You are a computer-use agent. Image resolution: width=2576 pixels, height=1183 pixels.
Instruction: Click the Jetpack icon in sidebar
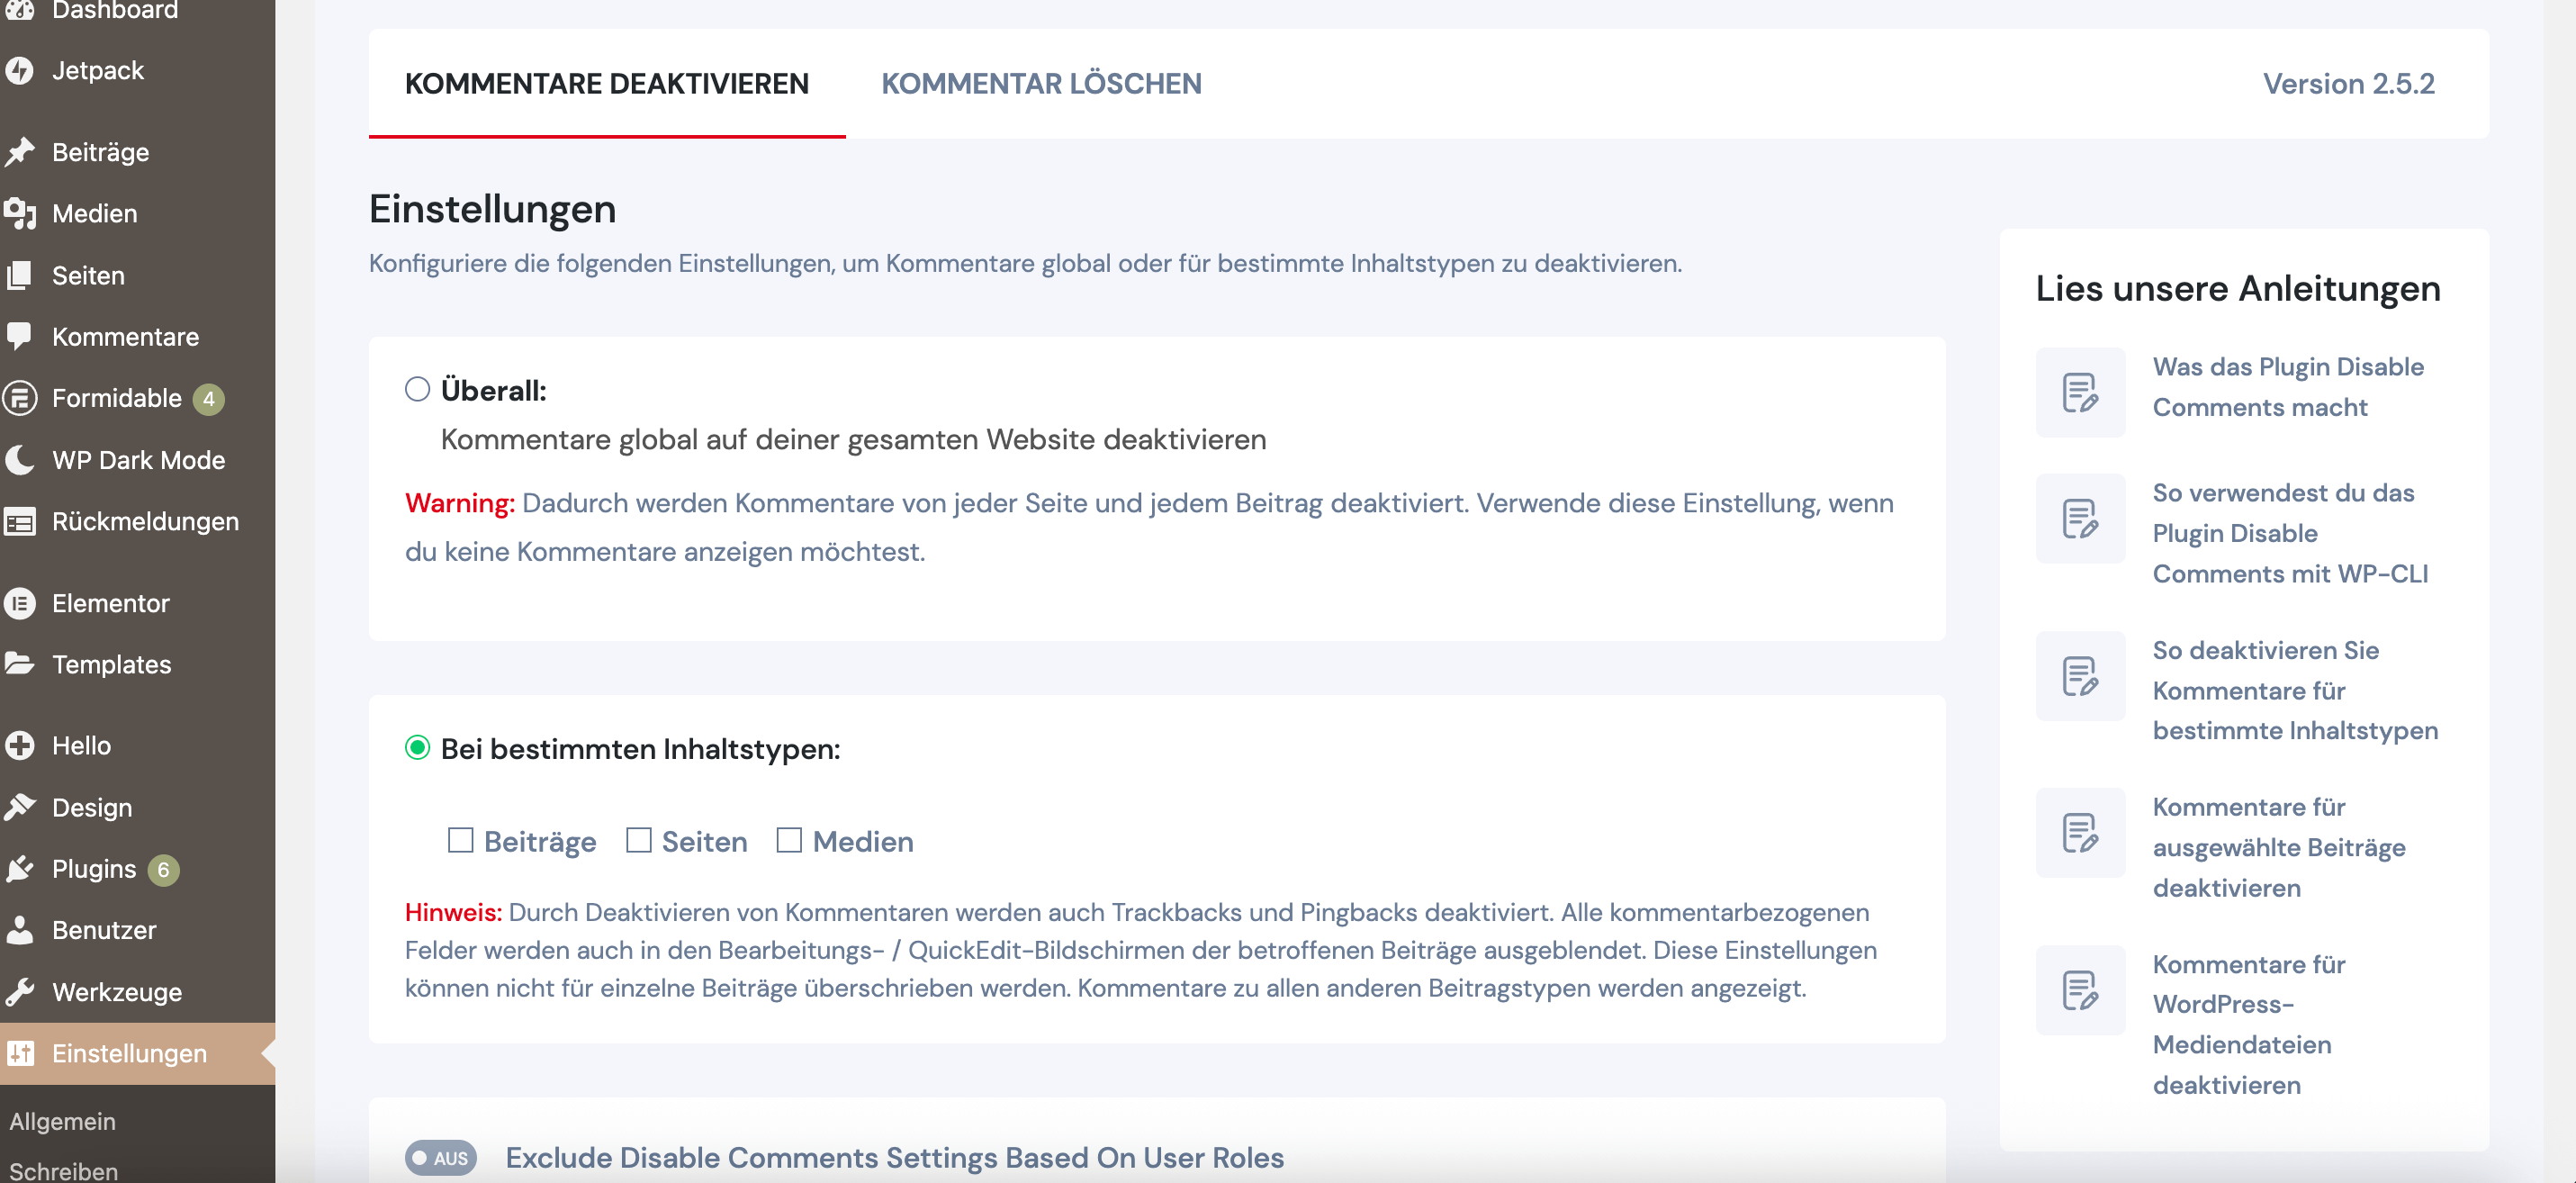click(x=20, y=70)
